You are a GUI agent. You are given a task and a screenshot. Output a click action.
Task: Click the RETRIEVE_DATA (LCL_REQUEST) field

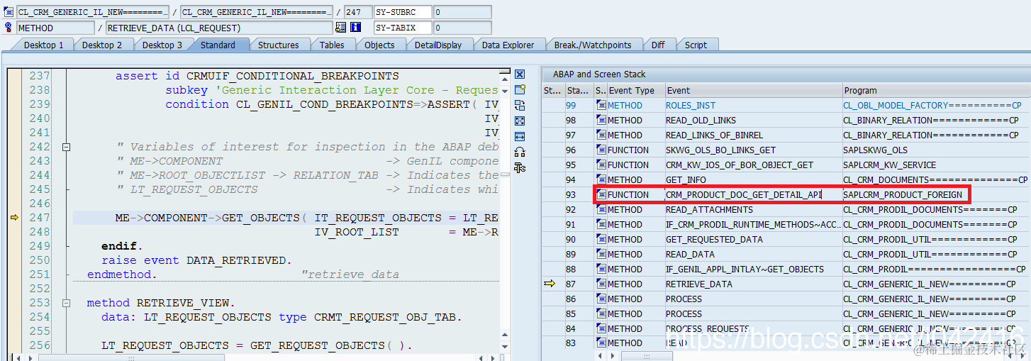[x=218, y=28]
